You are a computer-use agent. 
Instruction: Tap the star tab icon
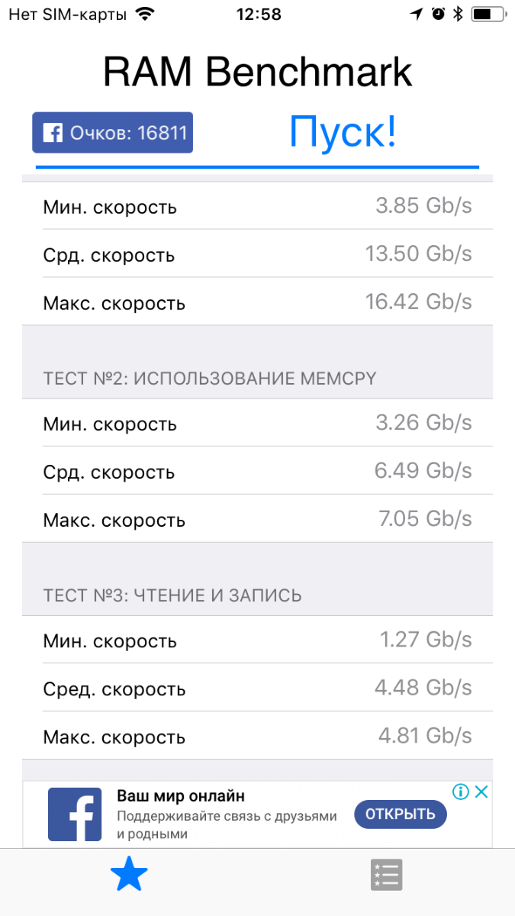coord(129,875)
